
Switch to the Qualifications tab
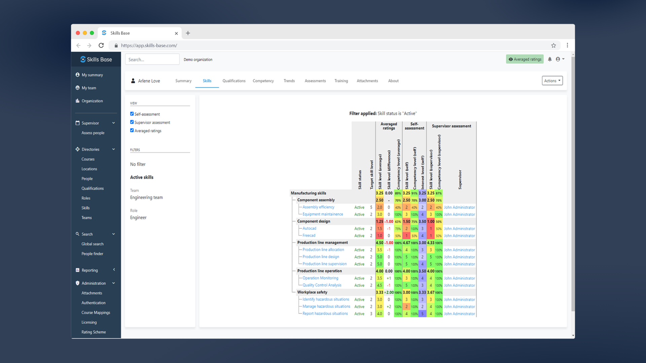234,81
